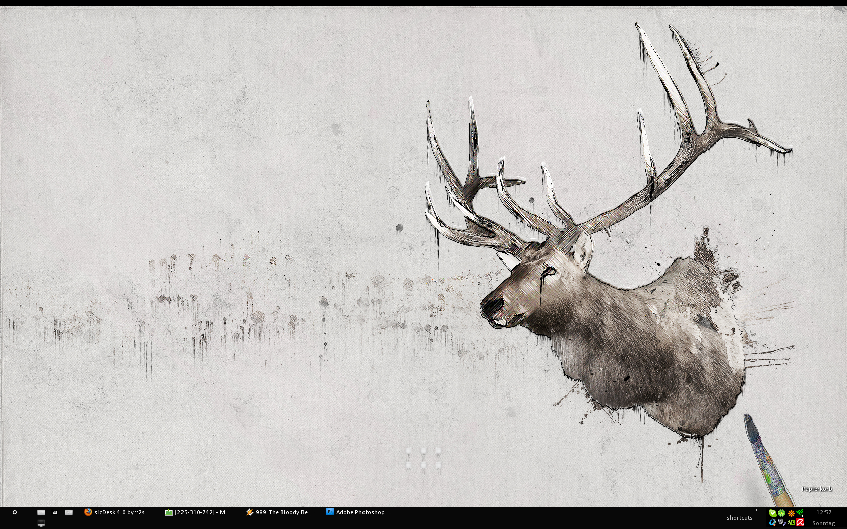This screenshot has width=847, height=529.
Task: Click the Sonntag day label
Action: pyautogui.click(x=823, y=523)
